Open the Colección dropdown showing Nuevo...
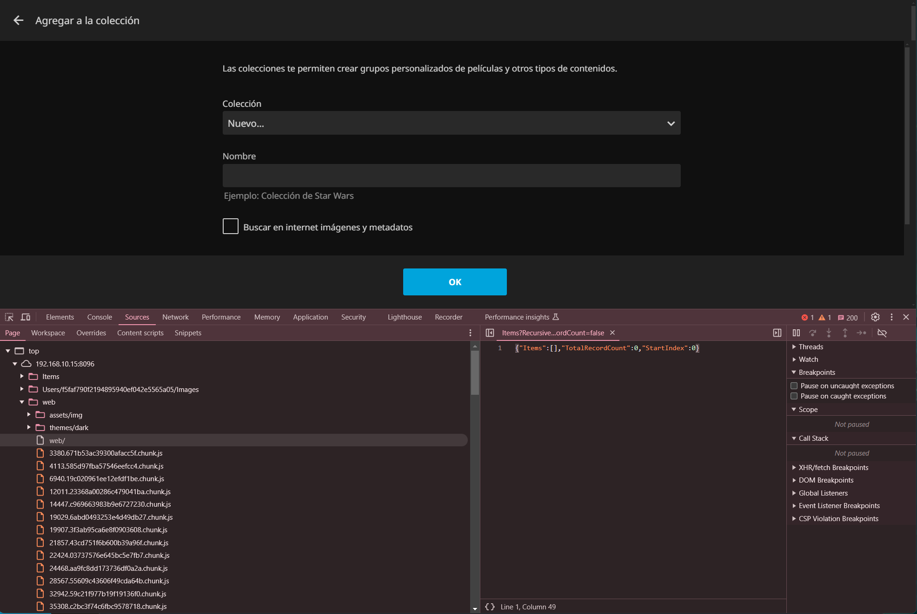The height and width of the screenshot is (614, 917). click(451, 123)
